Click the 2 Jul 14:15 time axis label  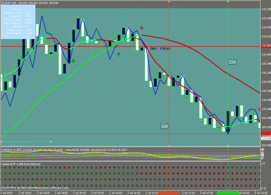[x=25, y=193]
